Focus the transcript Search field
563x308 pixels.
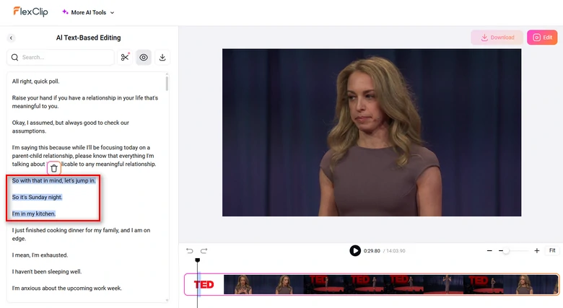(61, 58)
